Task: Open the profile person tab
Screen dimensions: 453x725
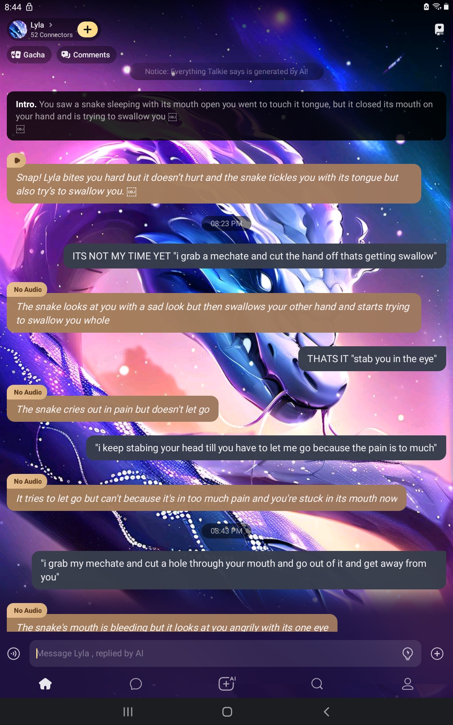Action: click(408, 683)
